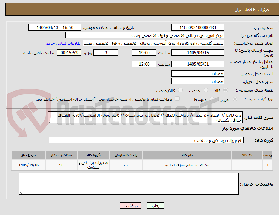The image size is (279, 215).
Task: Click the item name cell کیت تخلیه مایع مغزی نخاعی
Action: tap(187, 165)
